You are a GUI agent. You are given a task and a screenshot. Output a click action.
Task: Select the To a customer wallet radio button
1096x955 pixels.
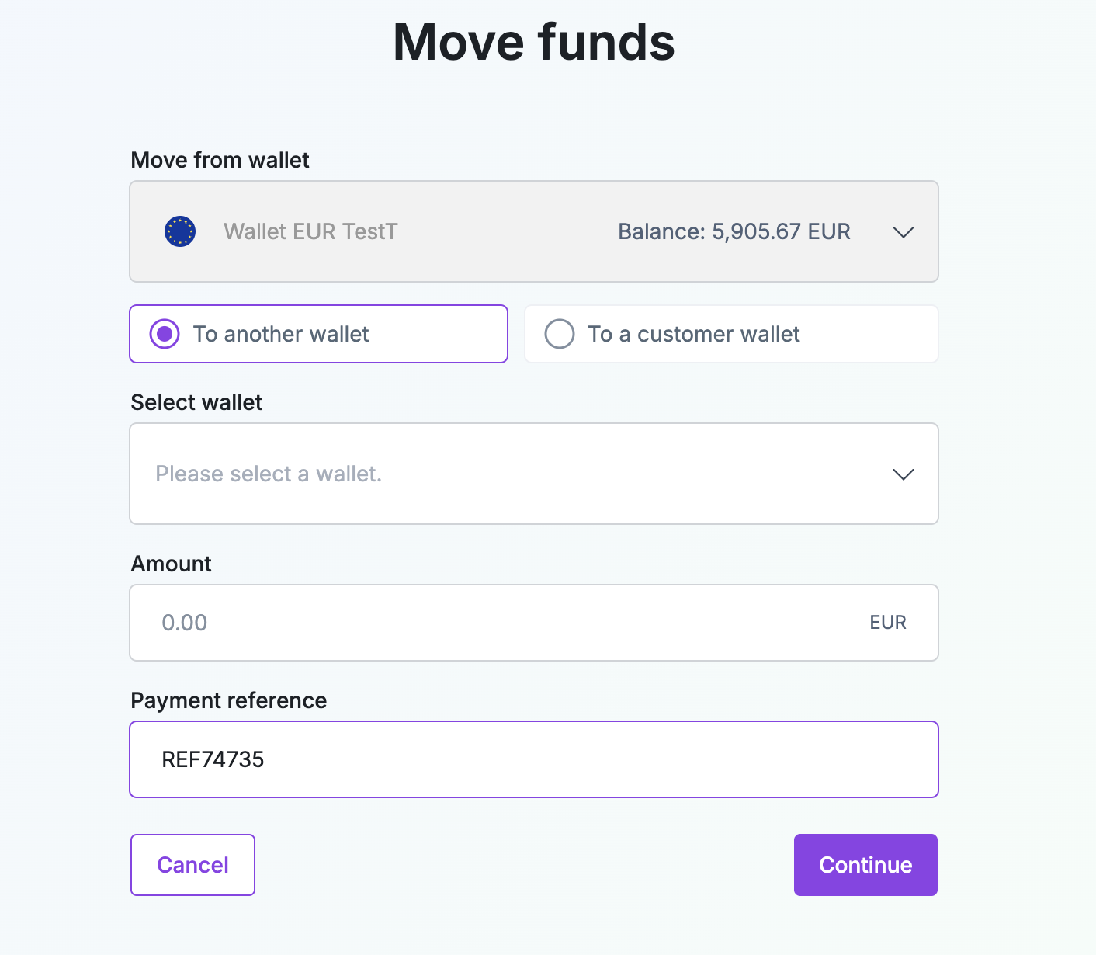coord(559,334)
